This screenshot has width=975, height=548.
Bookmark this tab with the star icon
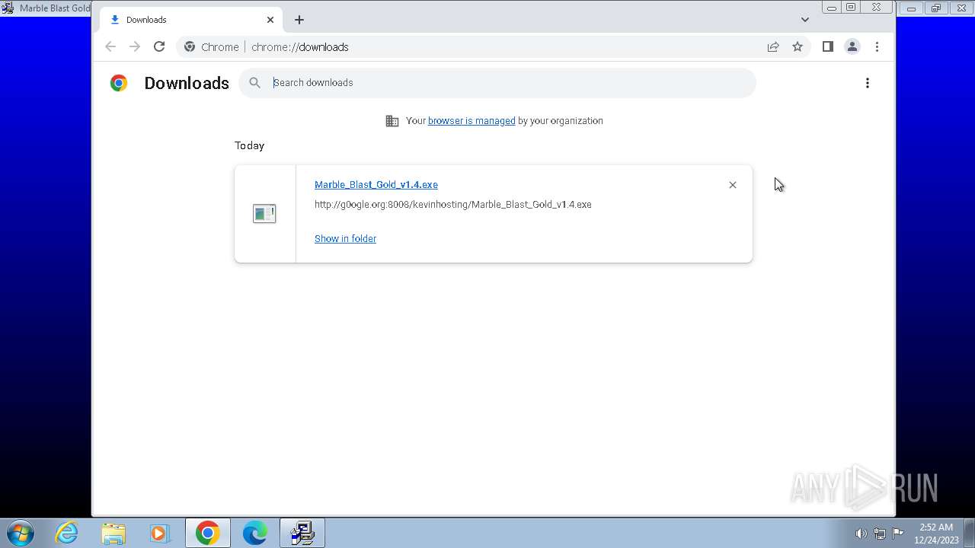pos(798,46)
